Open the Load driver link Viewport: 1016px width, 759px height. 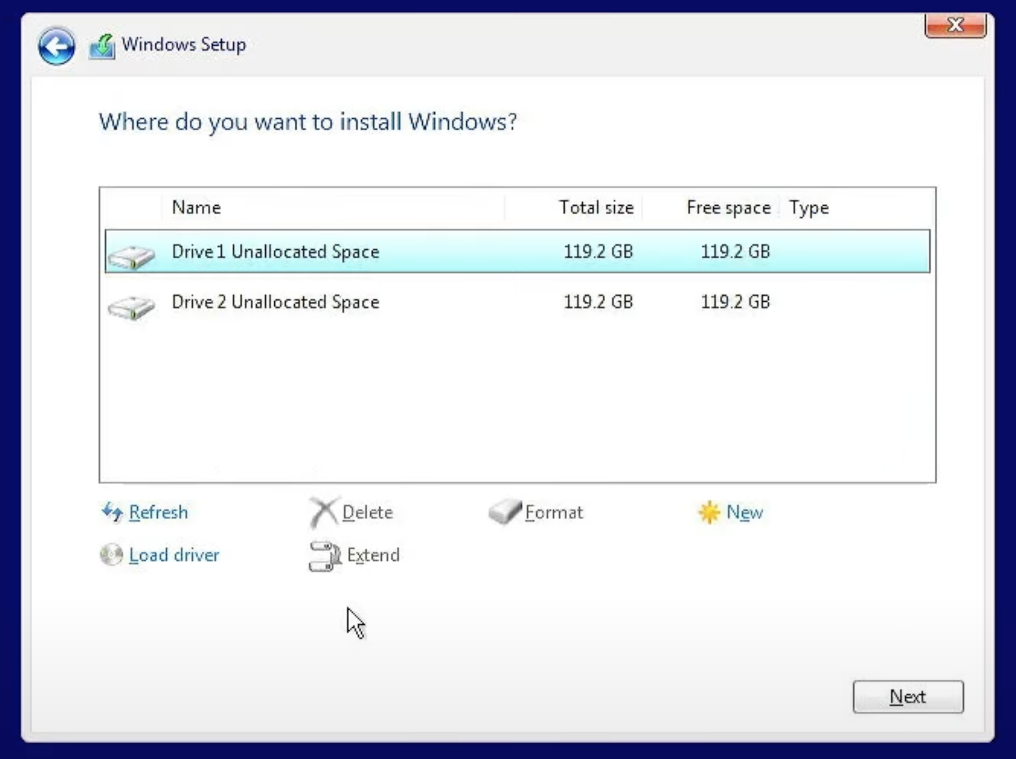click(174, 555)
